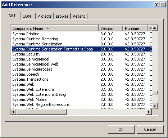Screen dimensions: 168x138
Task: Select the System.Web row
Action: [x=82, y=84]
